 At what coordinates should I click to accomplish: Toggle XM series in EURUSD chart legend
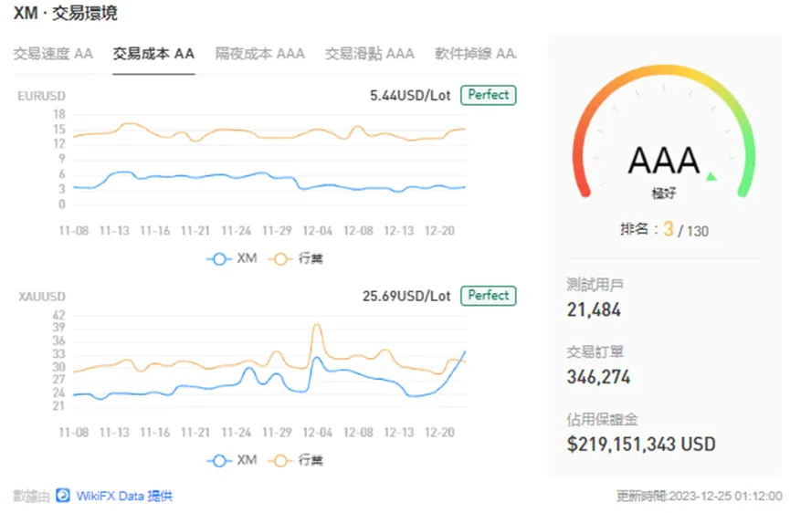coord(232,258)
